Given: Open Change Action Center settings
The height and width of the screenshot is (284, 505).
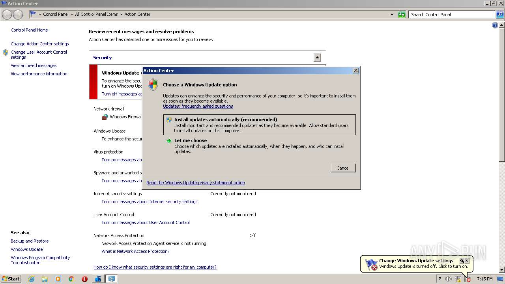Looking at the screenshot, I should (x=40, y=44).
